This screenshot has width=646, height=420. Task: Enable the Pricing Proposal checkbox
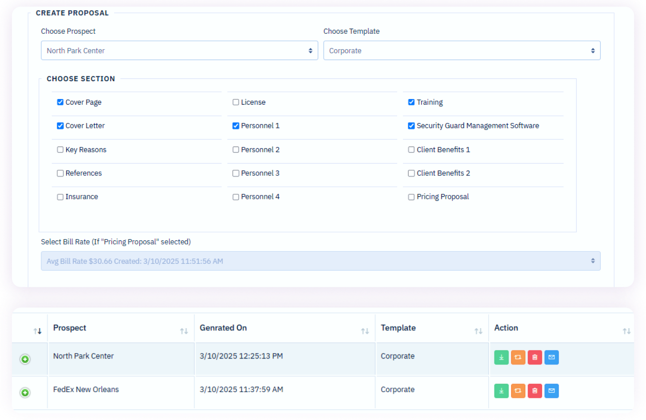point(411,197)
